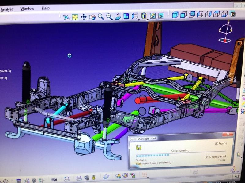The width and height of the screenshot is (245, 183).
Task: Click the Fit All In view icon
Action: click(75, 17)
